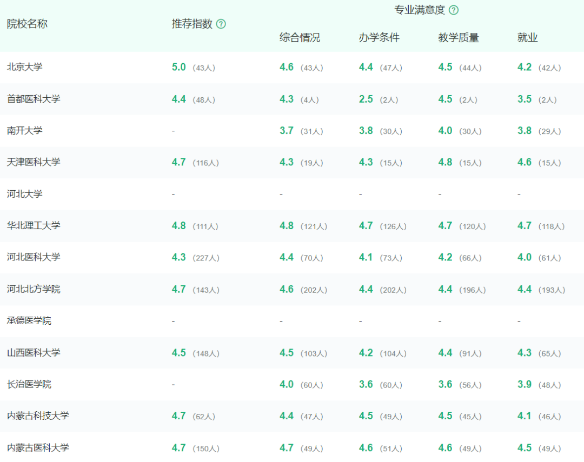Click 华北理工大学 综合情况 count (121人)
Screen dimensions: 584x462
314,226
